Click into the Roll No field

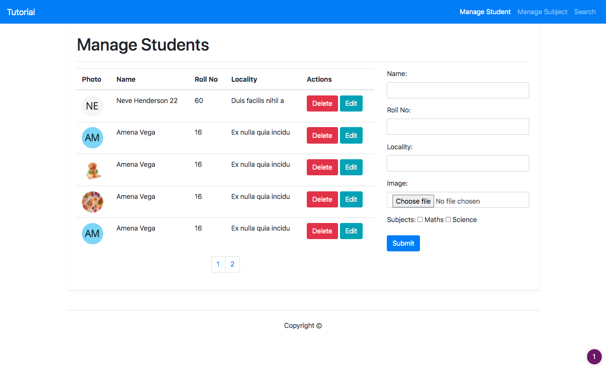point(458,127)
